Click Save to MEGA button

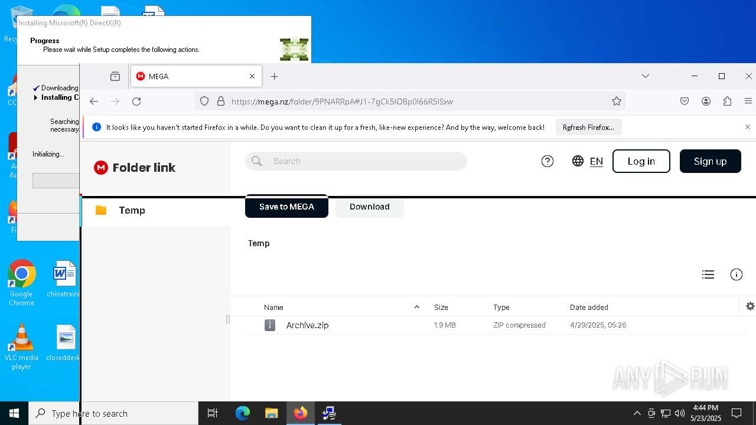286,207
